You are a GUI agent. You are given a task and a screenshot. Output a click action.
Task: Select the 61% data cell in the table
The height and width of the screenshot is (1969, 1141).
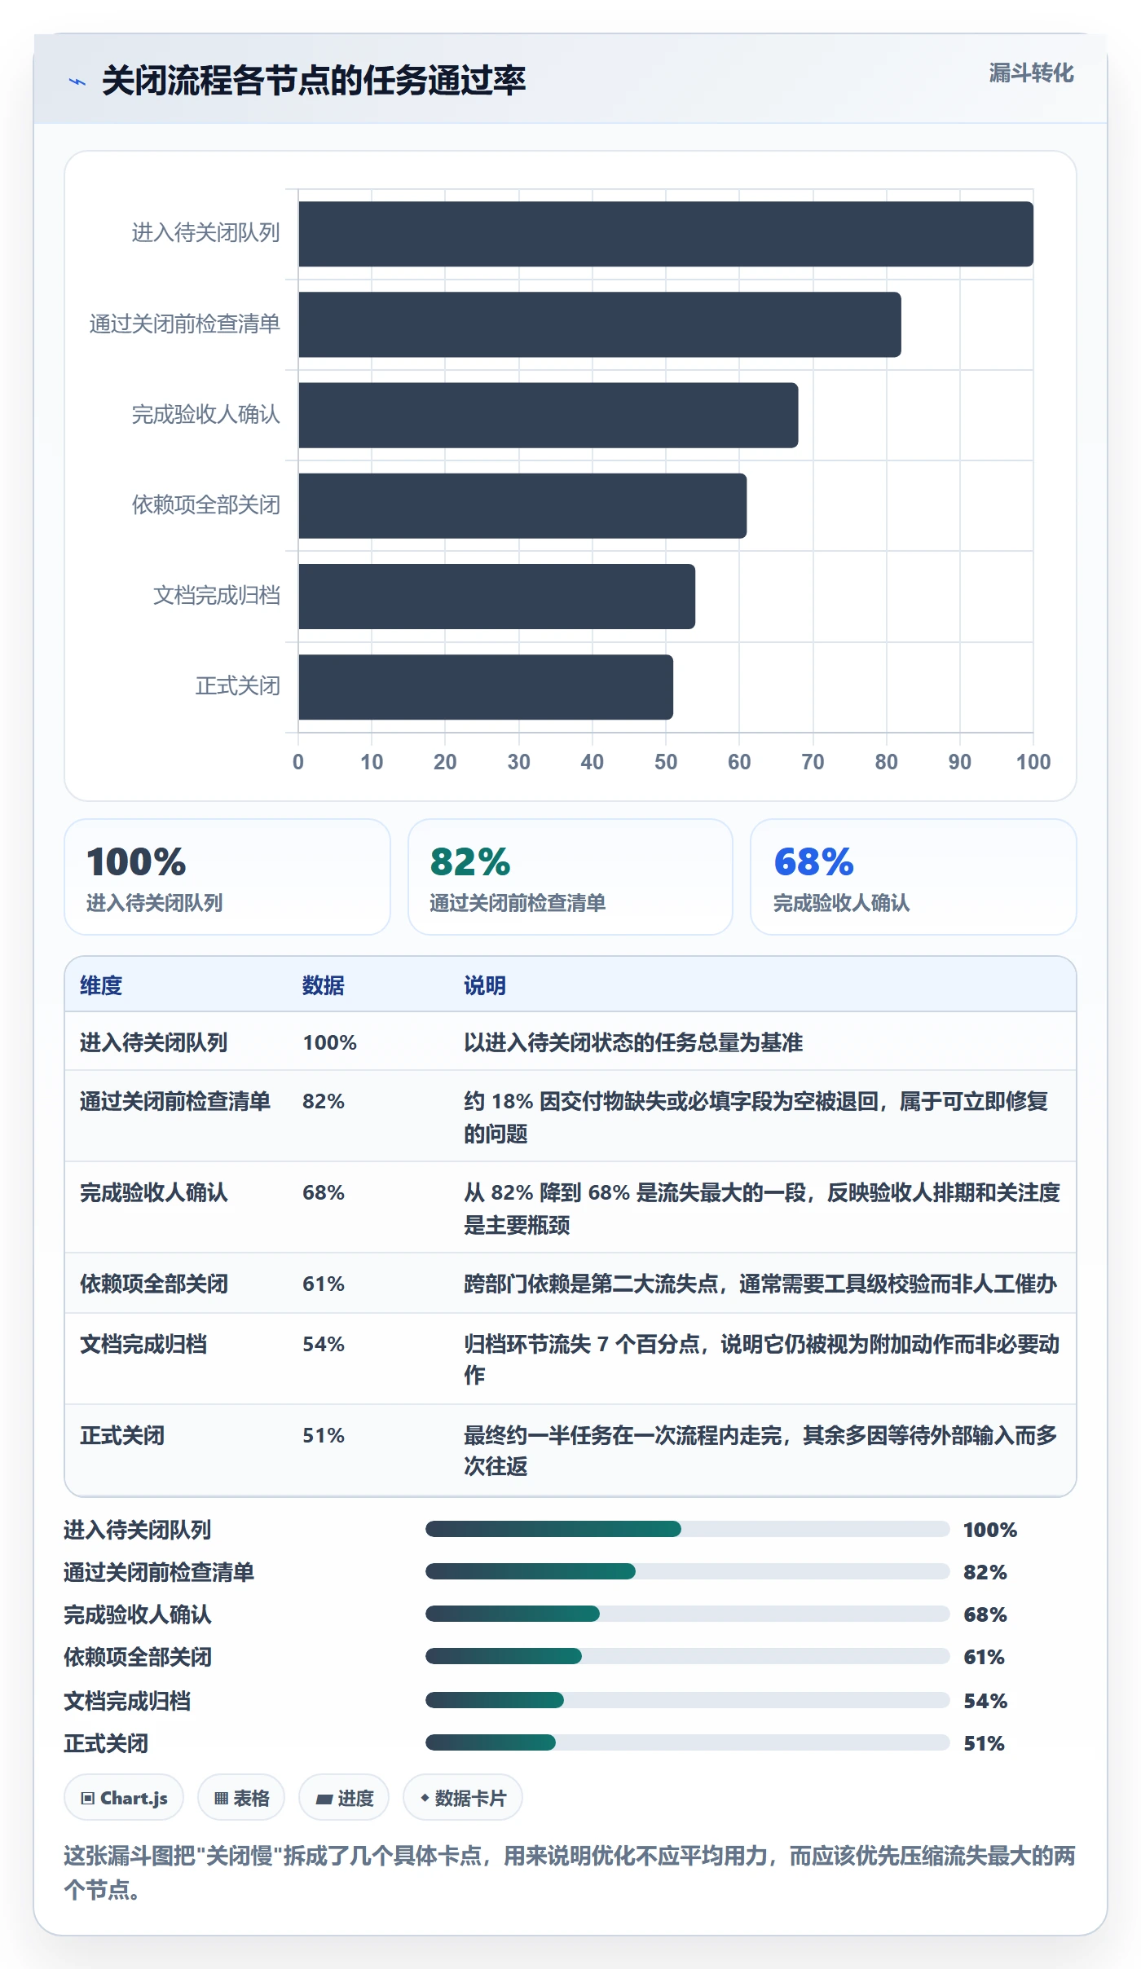324,1284
